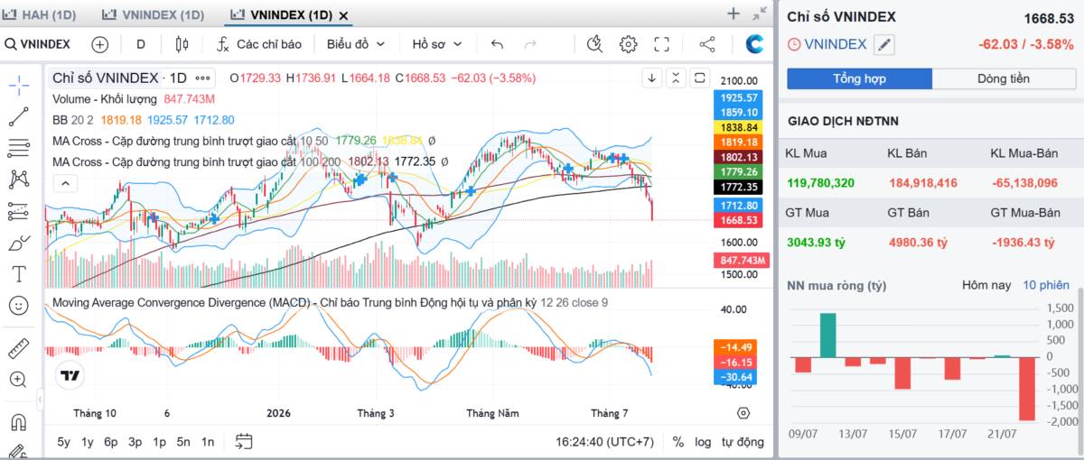
Task: Open the time axis settings hexagon icon
Action: click(743, 413)
